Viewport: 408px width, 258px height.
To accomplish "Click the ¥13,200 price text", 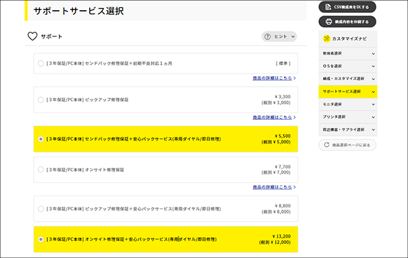I will tap(281, 236).
